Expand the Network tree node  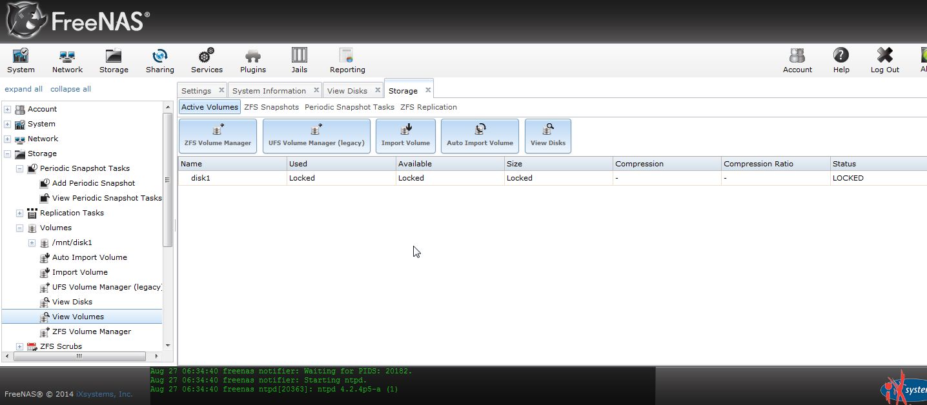[x=8, y=139]
